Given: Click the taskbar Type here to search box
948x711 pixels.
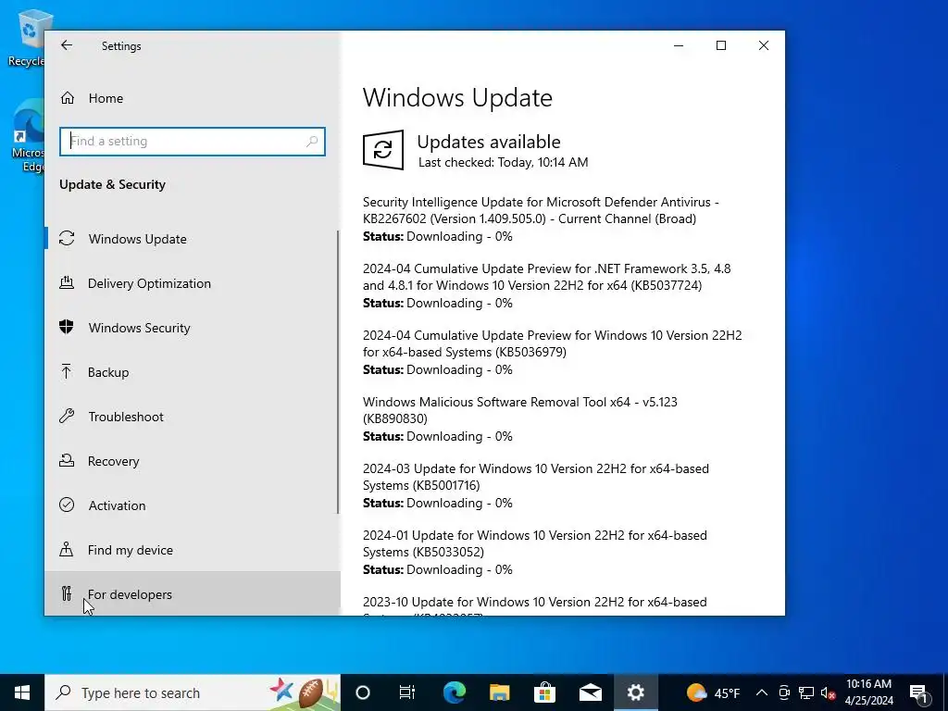Looking at the screenshot, I should pyautogui.click(x=193, y=692).
